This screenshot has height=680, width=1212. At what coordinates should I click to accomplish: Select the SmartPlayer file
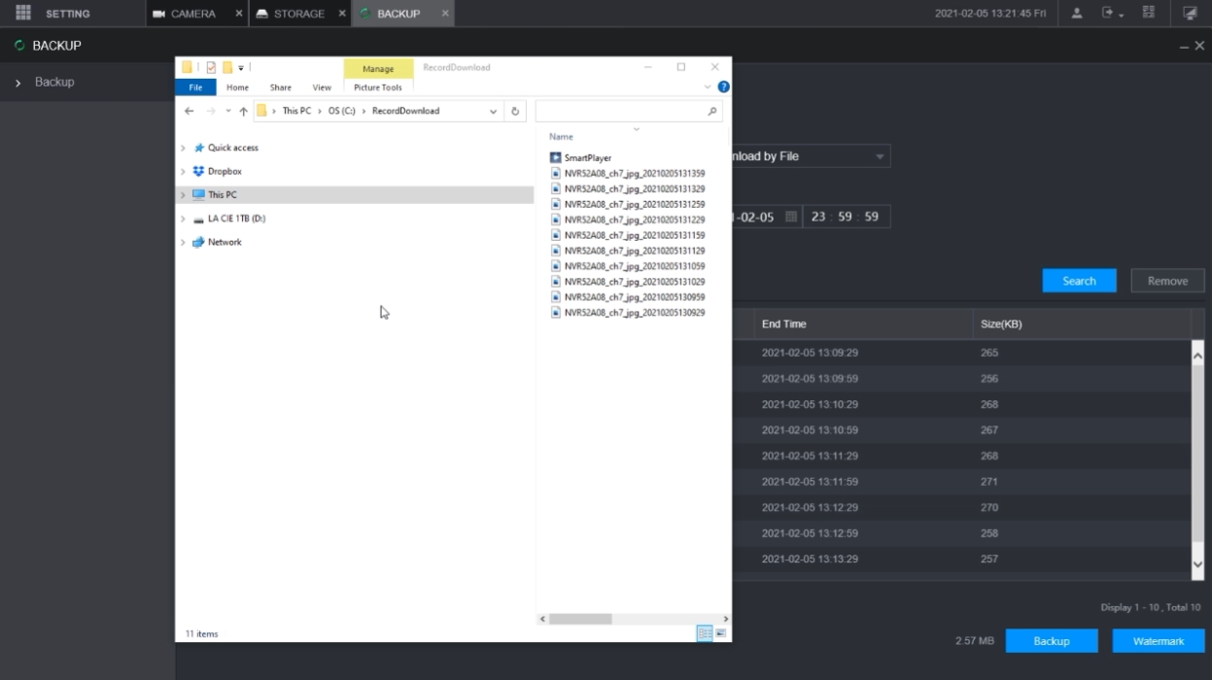[588, 157]
